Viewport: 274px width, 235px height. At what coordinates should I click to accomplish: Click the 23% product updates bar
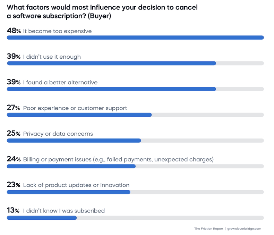pos(68,192)
